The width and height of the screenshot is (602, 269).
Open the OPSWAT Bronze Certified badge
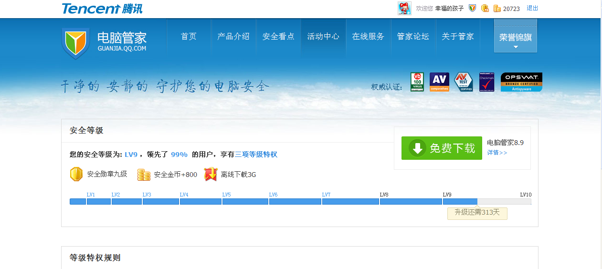coord(521,82)
